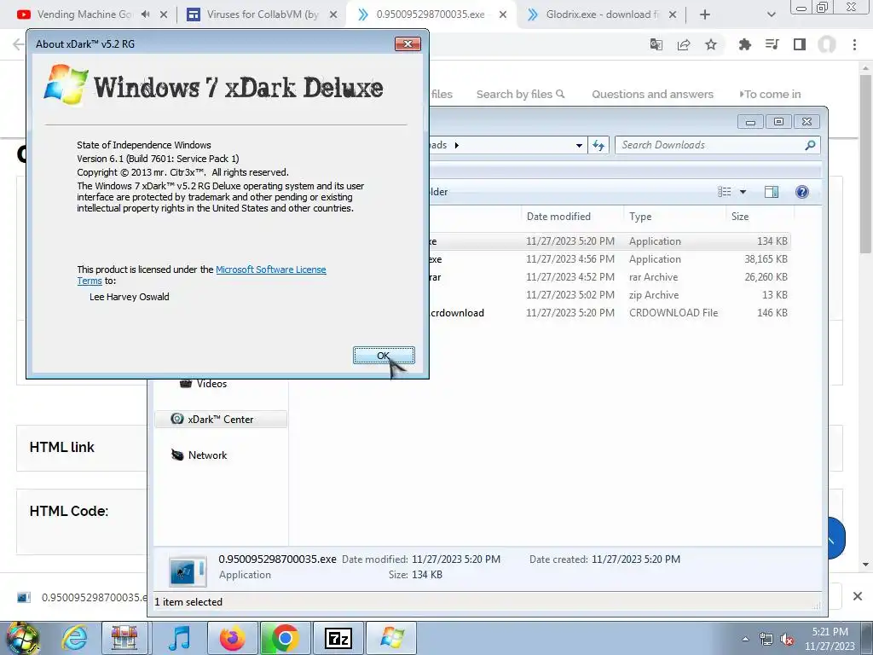The width and height of the screenshot is (873, 655).
Task: Open the Chrome extensions puzzle icon
Action: [745, 44]
